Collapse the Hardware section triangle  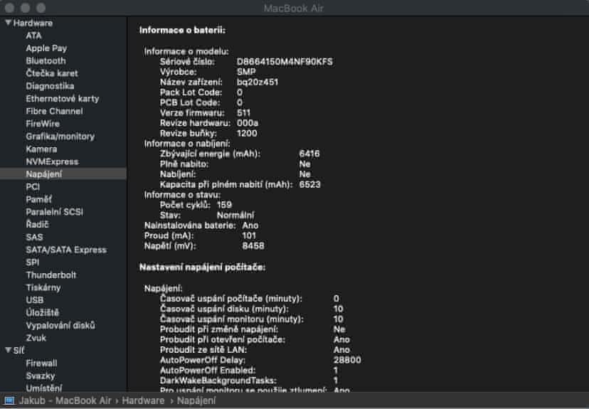click(x=7, y=23)
